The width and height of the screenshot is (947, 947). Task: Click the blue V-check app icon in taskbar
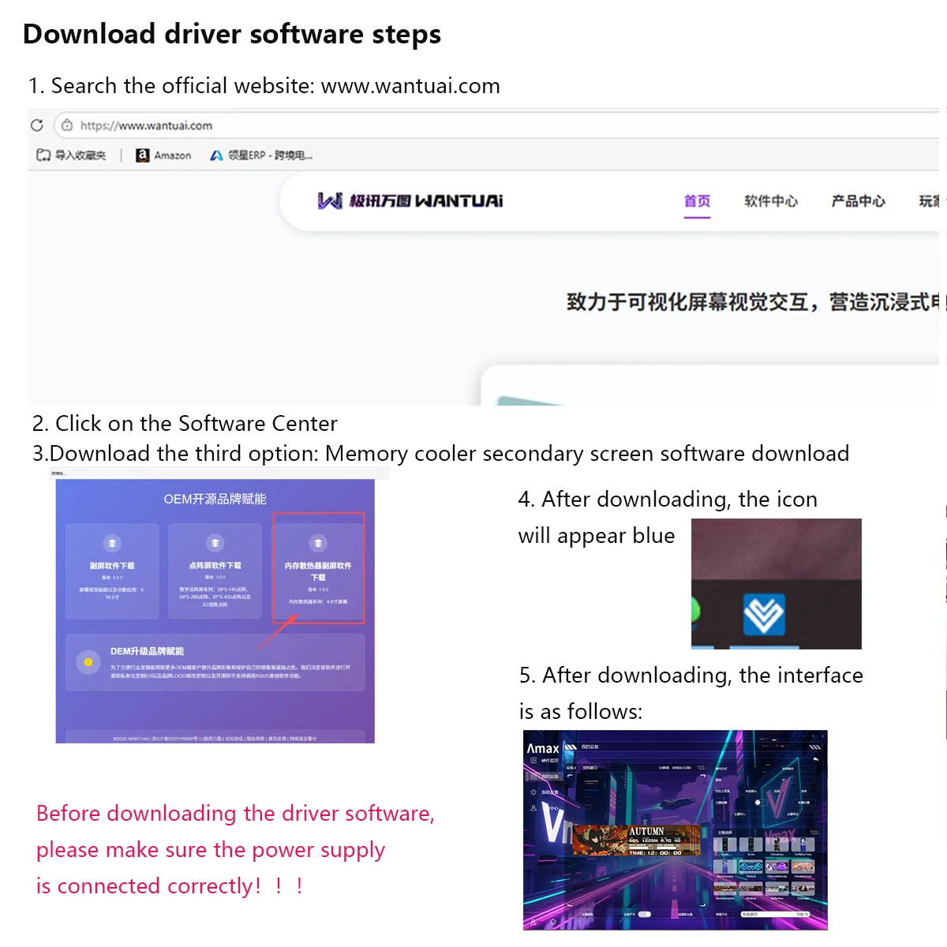point(764,614)
